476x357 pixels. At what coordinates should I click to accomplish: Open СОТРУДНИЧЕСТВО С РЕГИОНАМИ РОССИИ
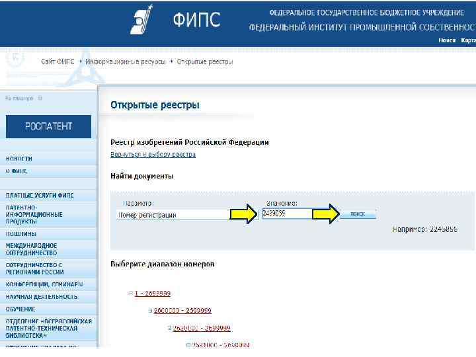pos(34,268)
